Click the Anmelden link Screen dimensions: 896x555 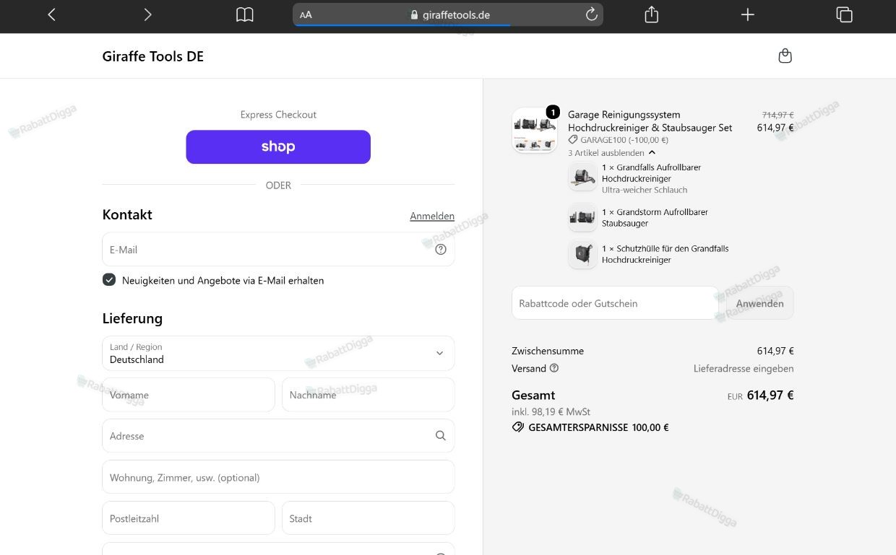[432, 216]
